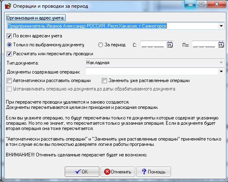Click the red X icon on Отменить
Viewport: 228px width, 182px height.
tap(107, 172)
